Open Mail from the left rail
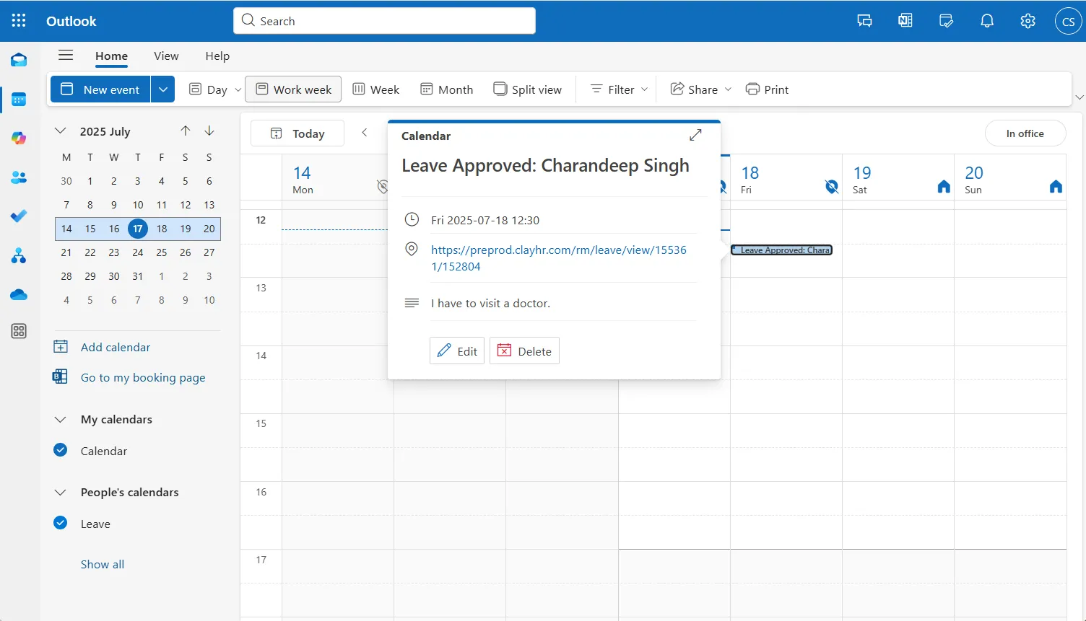Image resolution: width=1086 pixels, height=621 pixels. [x=19, y=61]
